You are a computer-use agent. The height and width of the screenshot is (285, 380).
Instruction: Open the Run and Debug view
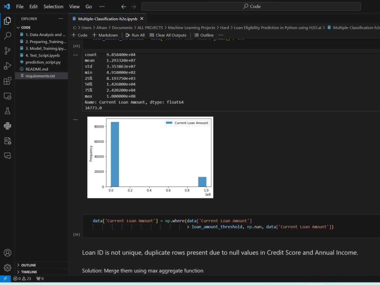tap(7, 66)
